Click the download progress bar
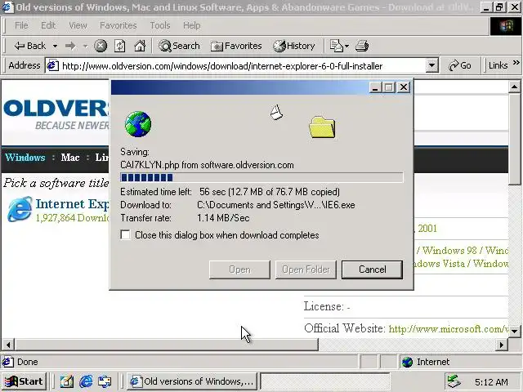Viewport: 523px width, 392px height. [261, 178]
